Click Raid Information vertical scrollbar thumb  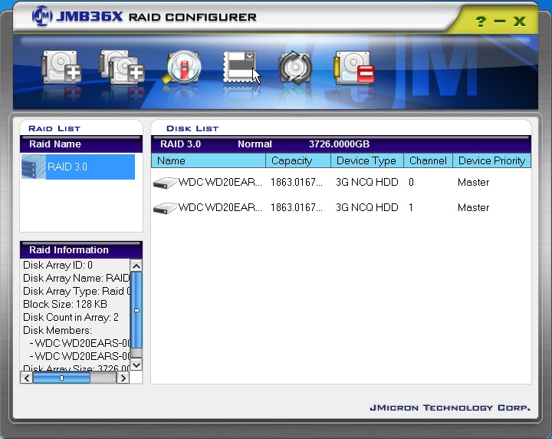[136, 310]
